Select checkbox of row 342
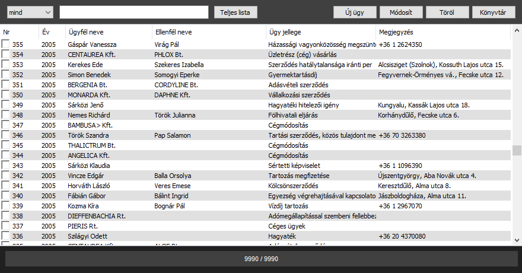The height and width of the screenshot is (273, 522). (5, 176)
